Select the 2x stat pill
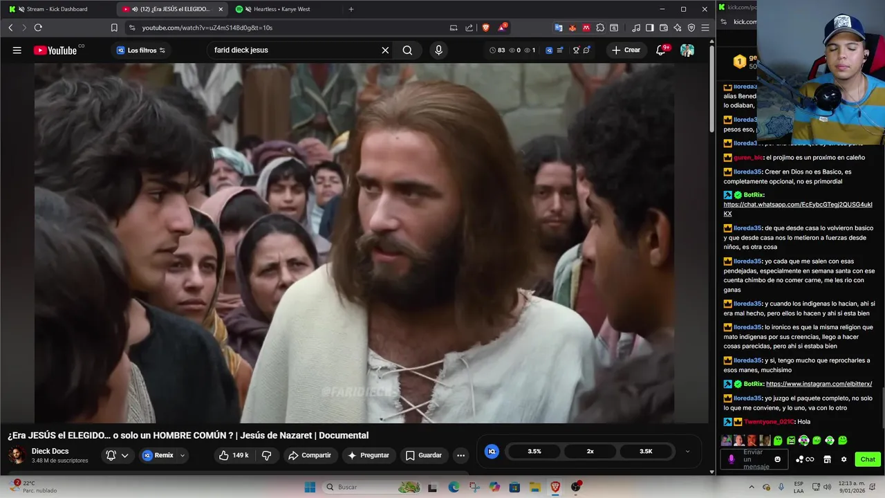Screen dimensions: 885x498 (x=590, y=451)
